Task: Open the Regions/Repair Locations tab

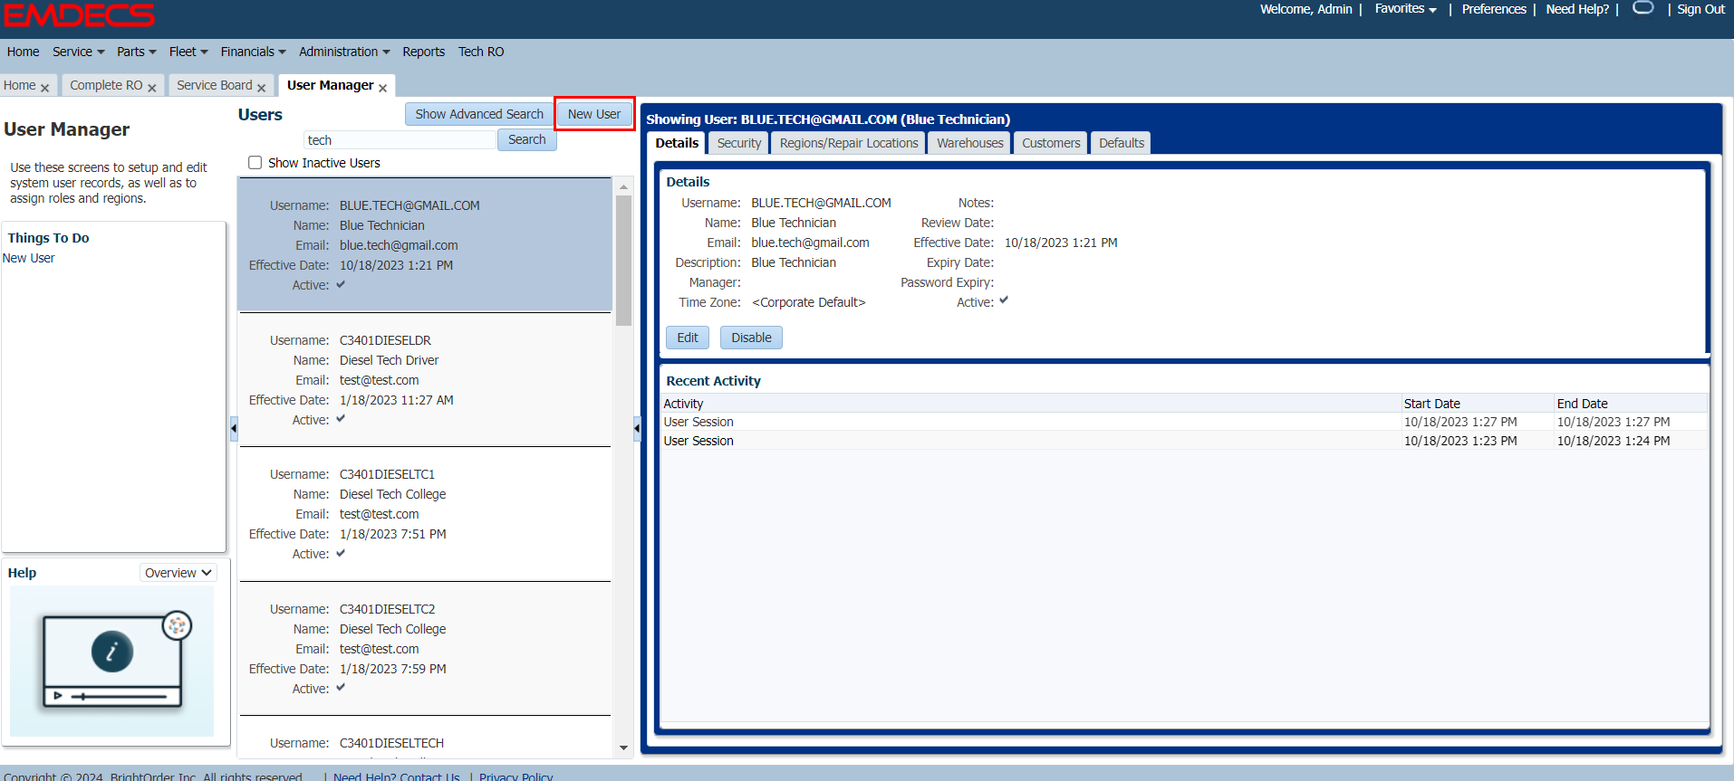Action: point(849,143)
